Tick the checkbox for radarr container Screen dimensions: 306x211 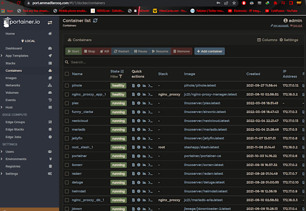[x=67, y=174]
